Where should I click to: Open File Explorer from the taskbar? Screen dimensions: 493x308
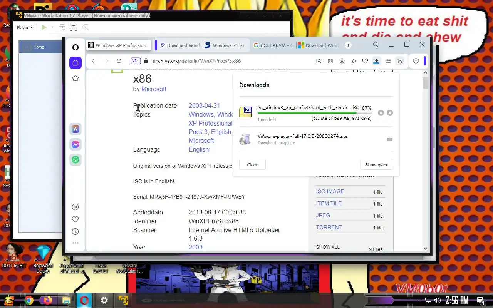[x=66, y=300]
